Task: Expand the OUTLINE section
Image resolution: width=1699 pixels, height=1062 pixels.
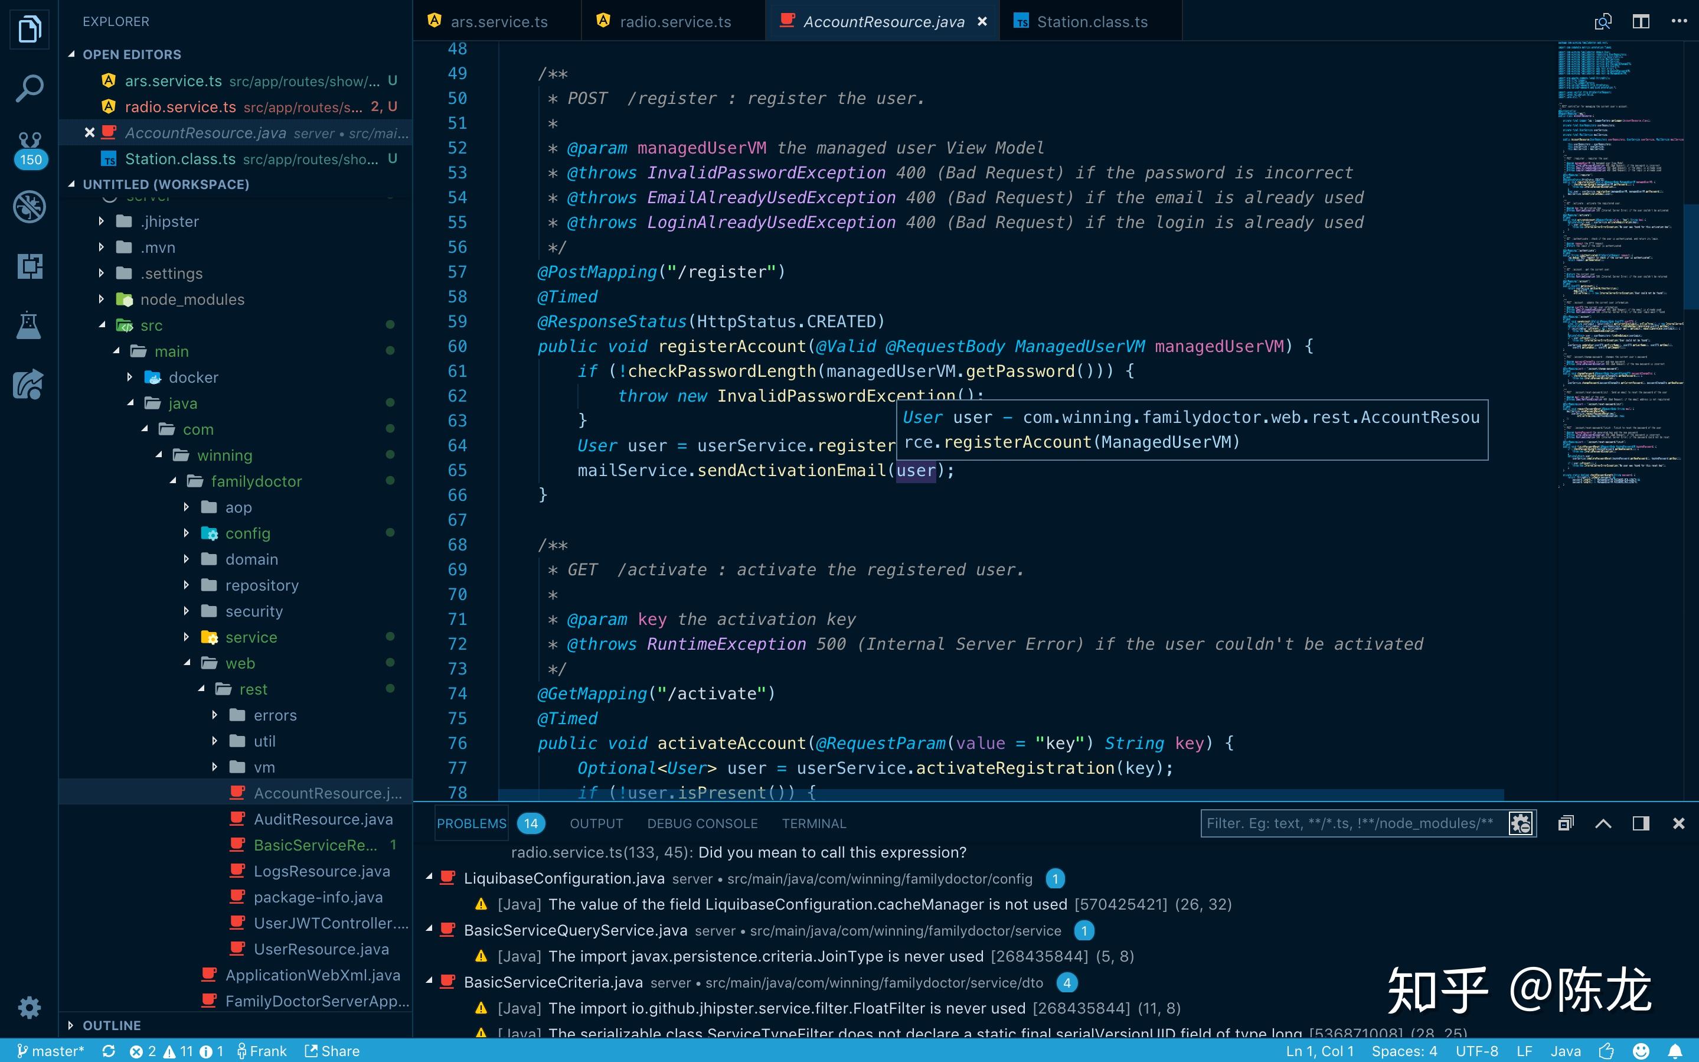Action: pos(111,1025)
